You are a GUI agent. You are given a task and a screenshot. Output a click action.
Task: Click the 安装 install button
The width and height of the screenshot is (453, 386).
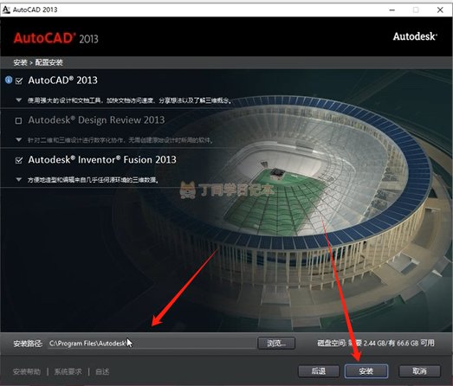click(366, 370)
